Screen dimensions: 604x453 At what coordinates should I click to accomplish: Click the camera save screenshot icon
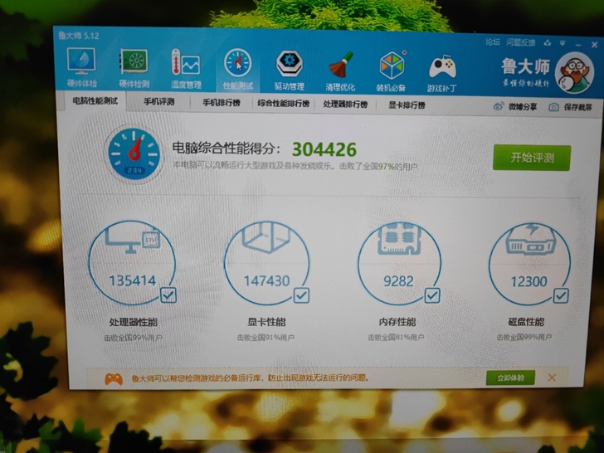(553, 107)
